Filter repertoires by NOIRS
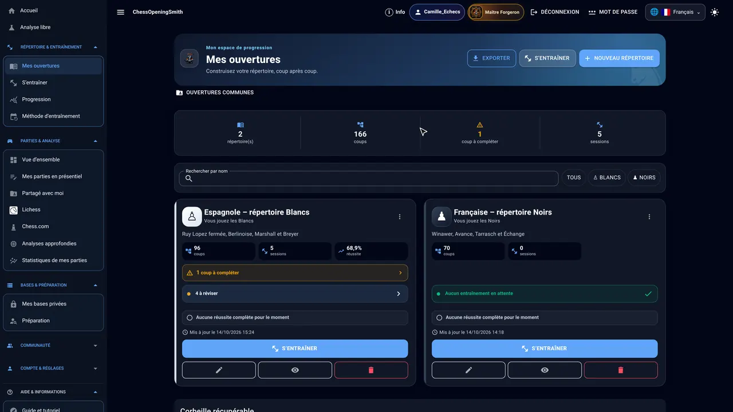 pyautogui.click(x=644, y=178)
